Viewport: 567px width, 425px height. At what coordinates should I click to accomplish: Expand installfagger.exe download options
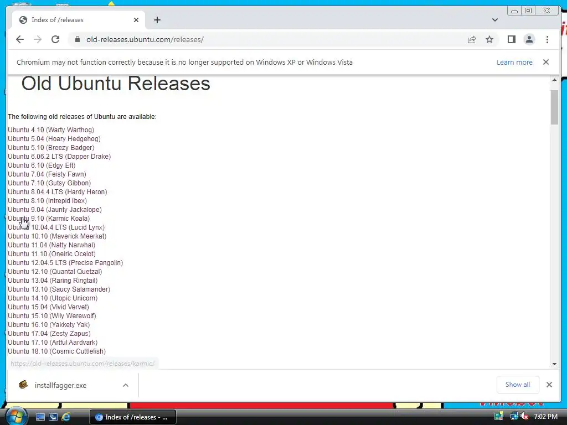coord(126,385)
